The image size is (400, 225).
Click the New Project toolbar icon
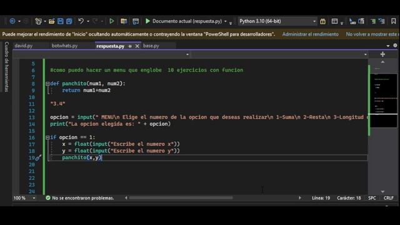coord(38,21)
